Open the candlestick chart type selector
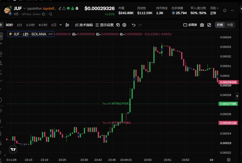 [x=67, y=25]
